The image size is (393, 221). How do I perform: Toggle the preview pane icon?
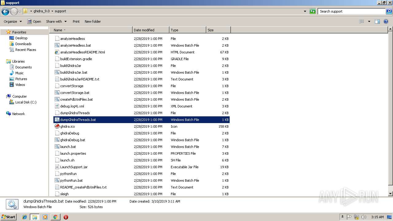click(377, 21)
